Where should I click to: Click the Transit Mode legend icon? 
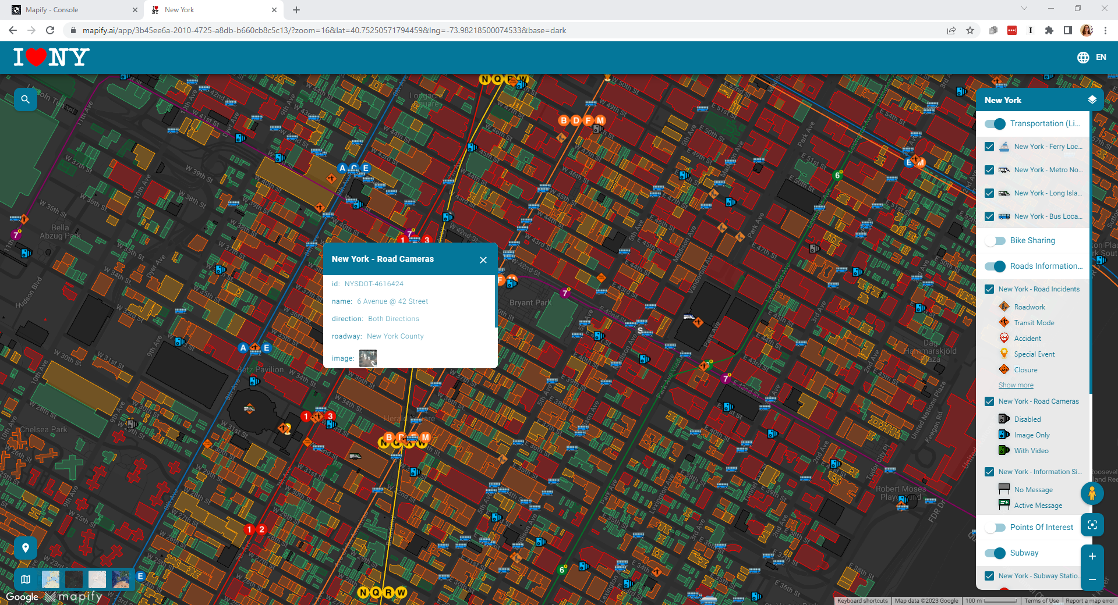(x=1004, y=322)
